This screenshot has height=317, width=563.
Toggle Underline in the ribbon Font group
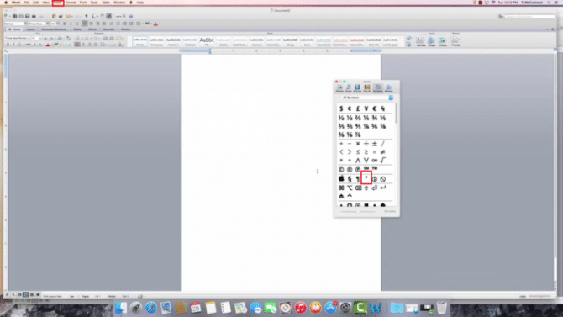pyautogui.click(x=19, y=45)
